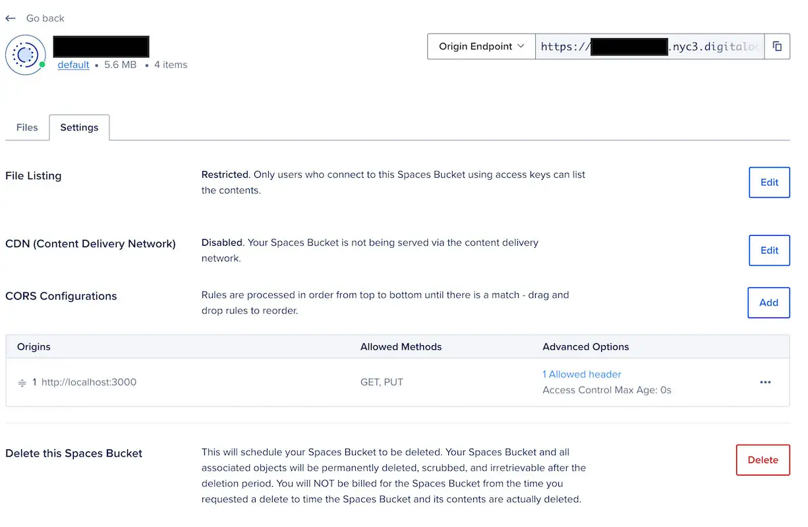Click the Spaces bucket logo icon
This screenshot has width=808, height=527.
[x=25, y=55]
